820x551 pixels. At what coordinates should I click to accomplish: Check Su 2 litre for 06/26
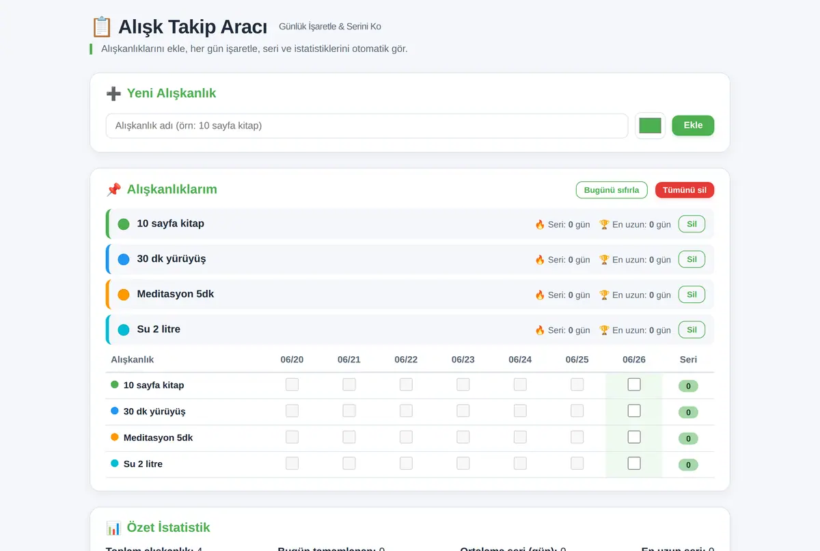tap(634, 463)
